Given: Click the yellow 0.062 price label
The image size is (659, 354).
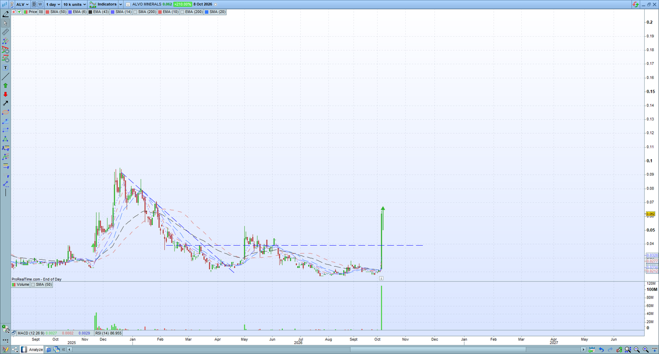Looking at the screenshot, I should [651, 214].
